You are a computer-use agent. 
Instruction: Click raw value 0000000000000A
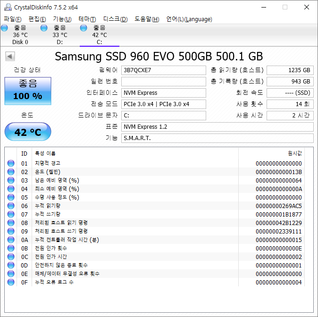(279, 189)
